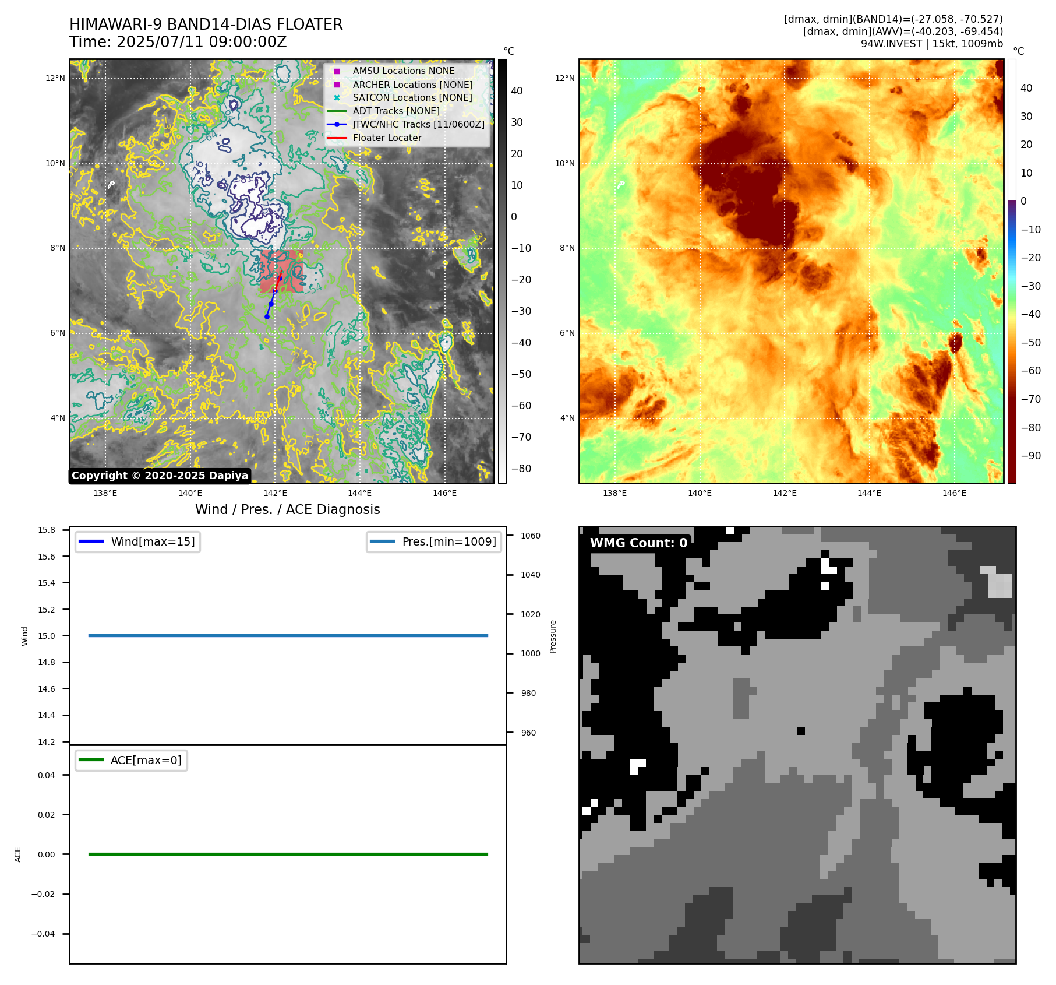Click the vertical "Wind" axis label
The image size is (1056, 985).
[24, 636]
